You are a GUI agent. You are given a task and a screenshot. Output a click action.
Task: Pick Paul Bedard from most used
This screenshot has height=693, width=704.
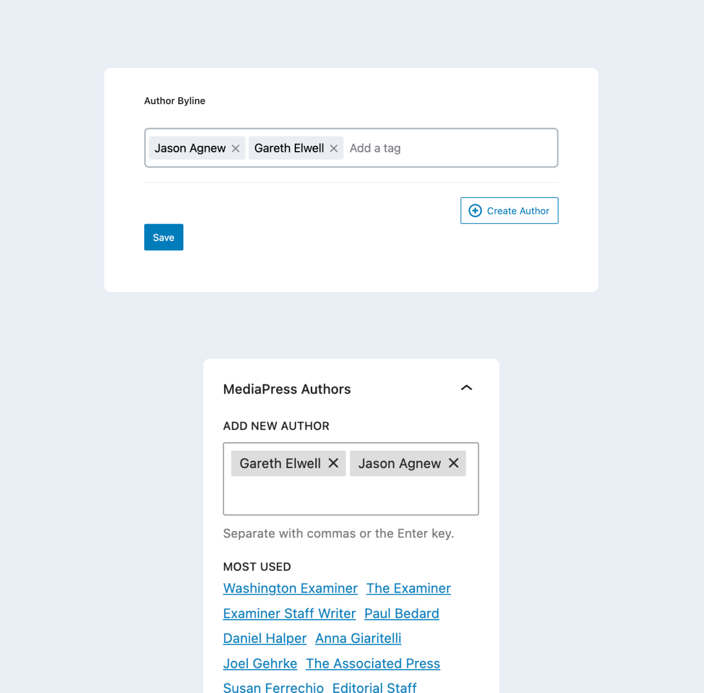[x=402, y=613]
